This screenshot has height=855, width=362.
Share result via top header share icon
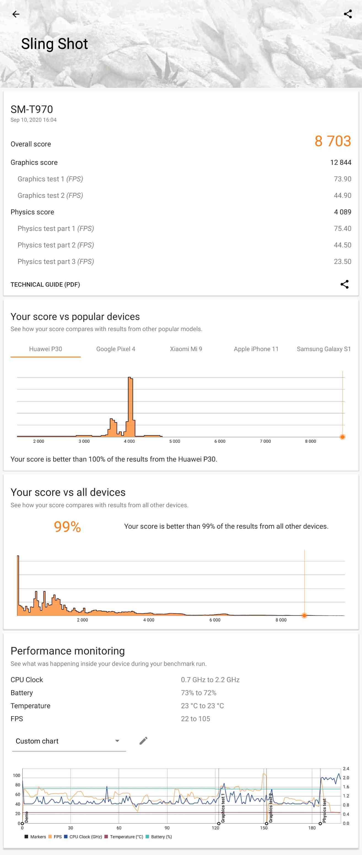pyautogui.click(x=348, y=14)
